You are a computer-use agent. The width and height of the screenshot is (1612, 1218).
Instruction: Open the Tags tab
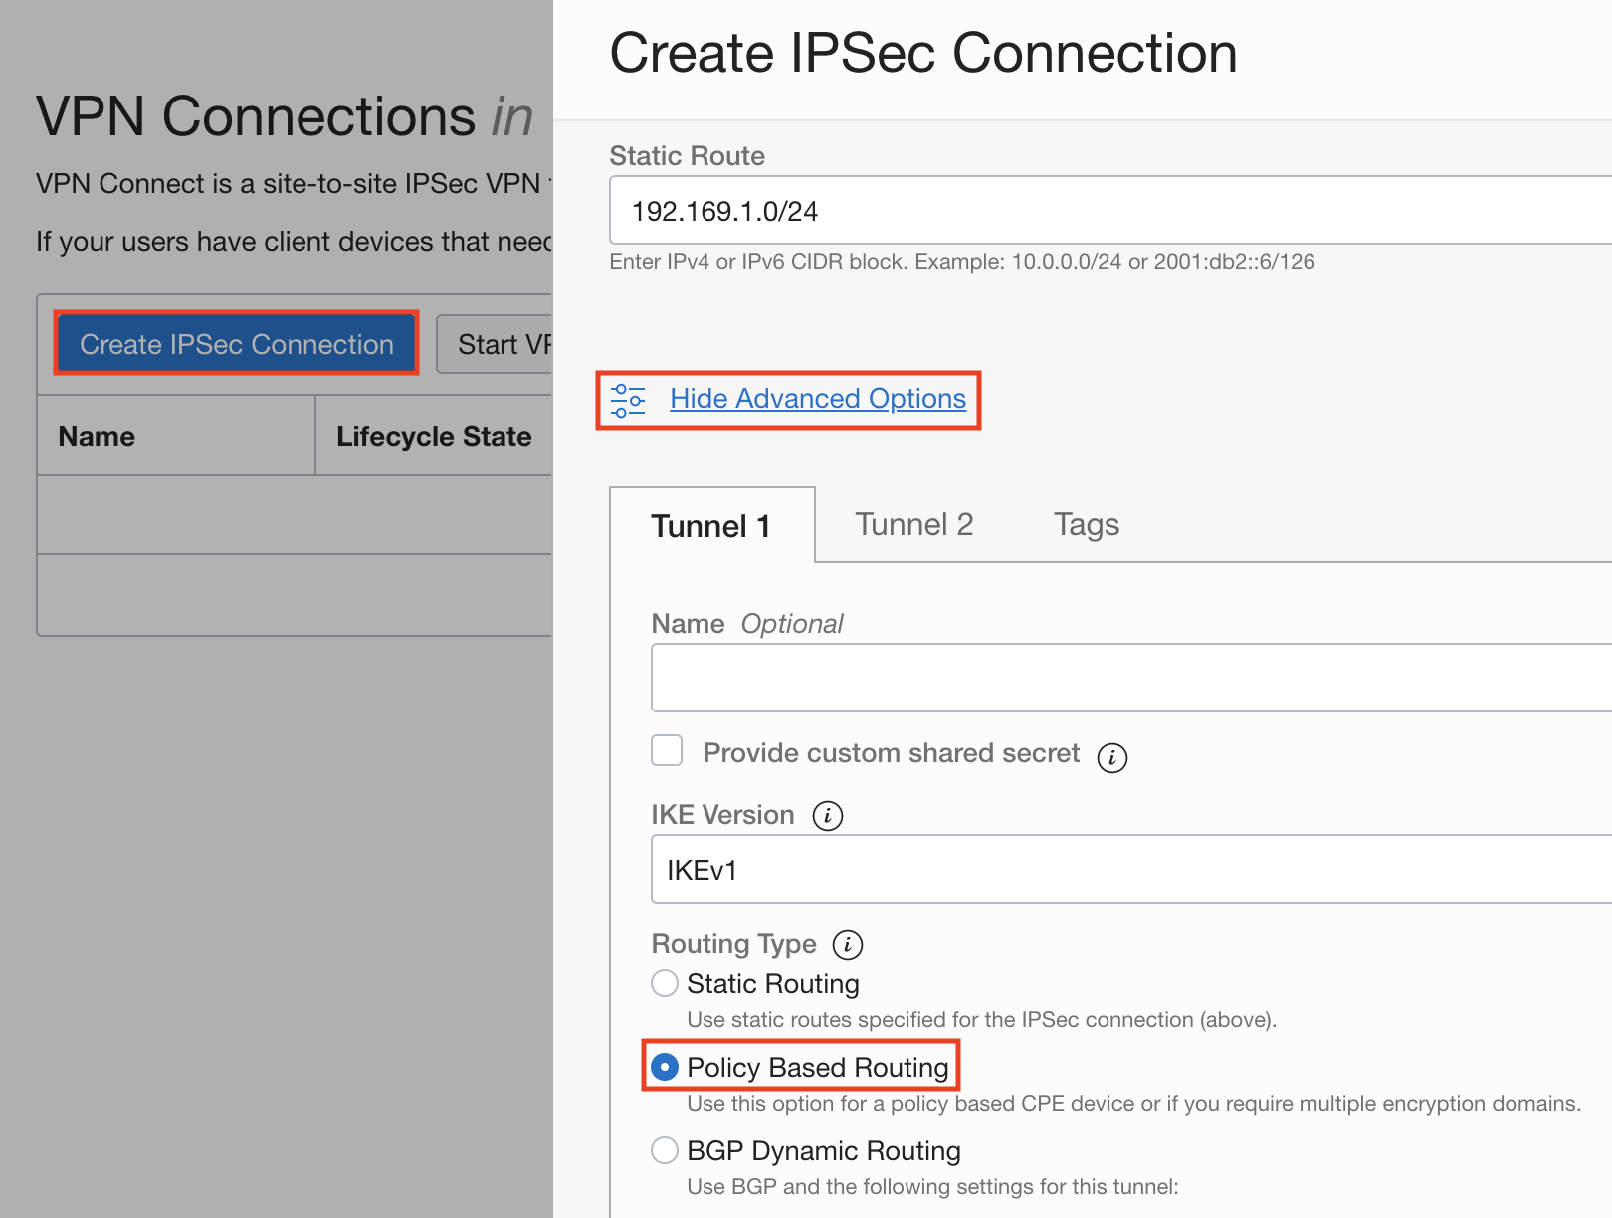coord(1086,524)
